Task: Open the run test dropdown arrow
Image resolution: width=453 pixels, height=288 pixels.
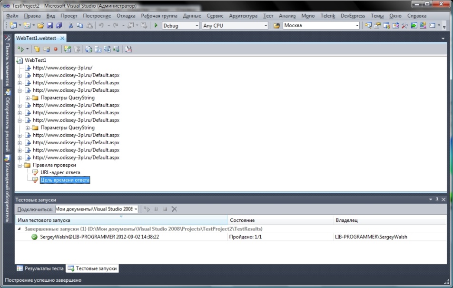Action: point(28,49)
